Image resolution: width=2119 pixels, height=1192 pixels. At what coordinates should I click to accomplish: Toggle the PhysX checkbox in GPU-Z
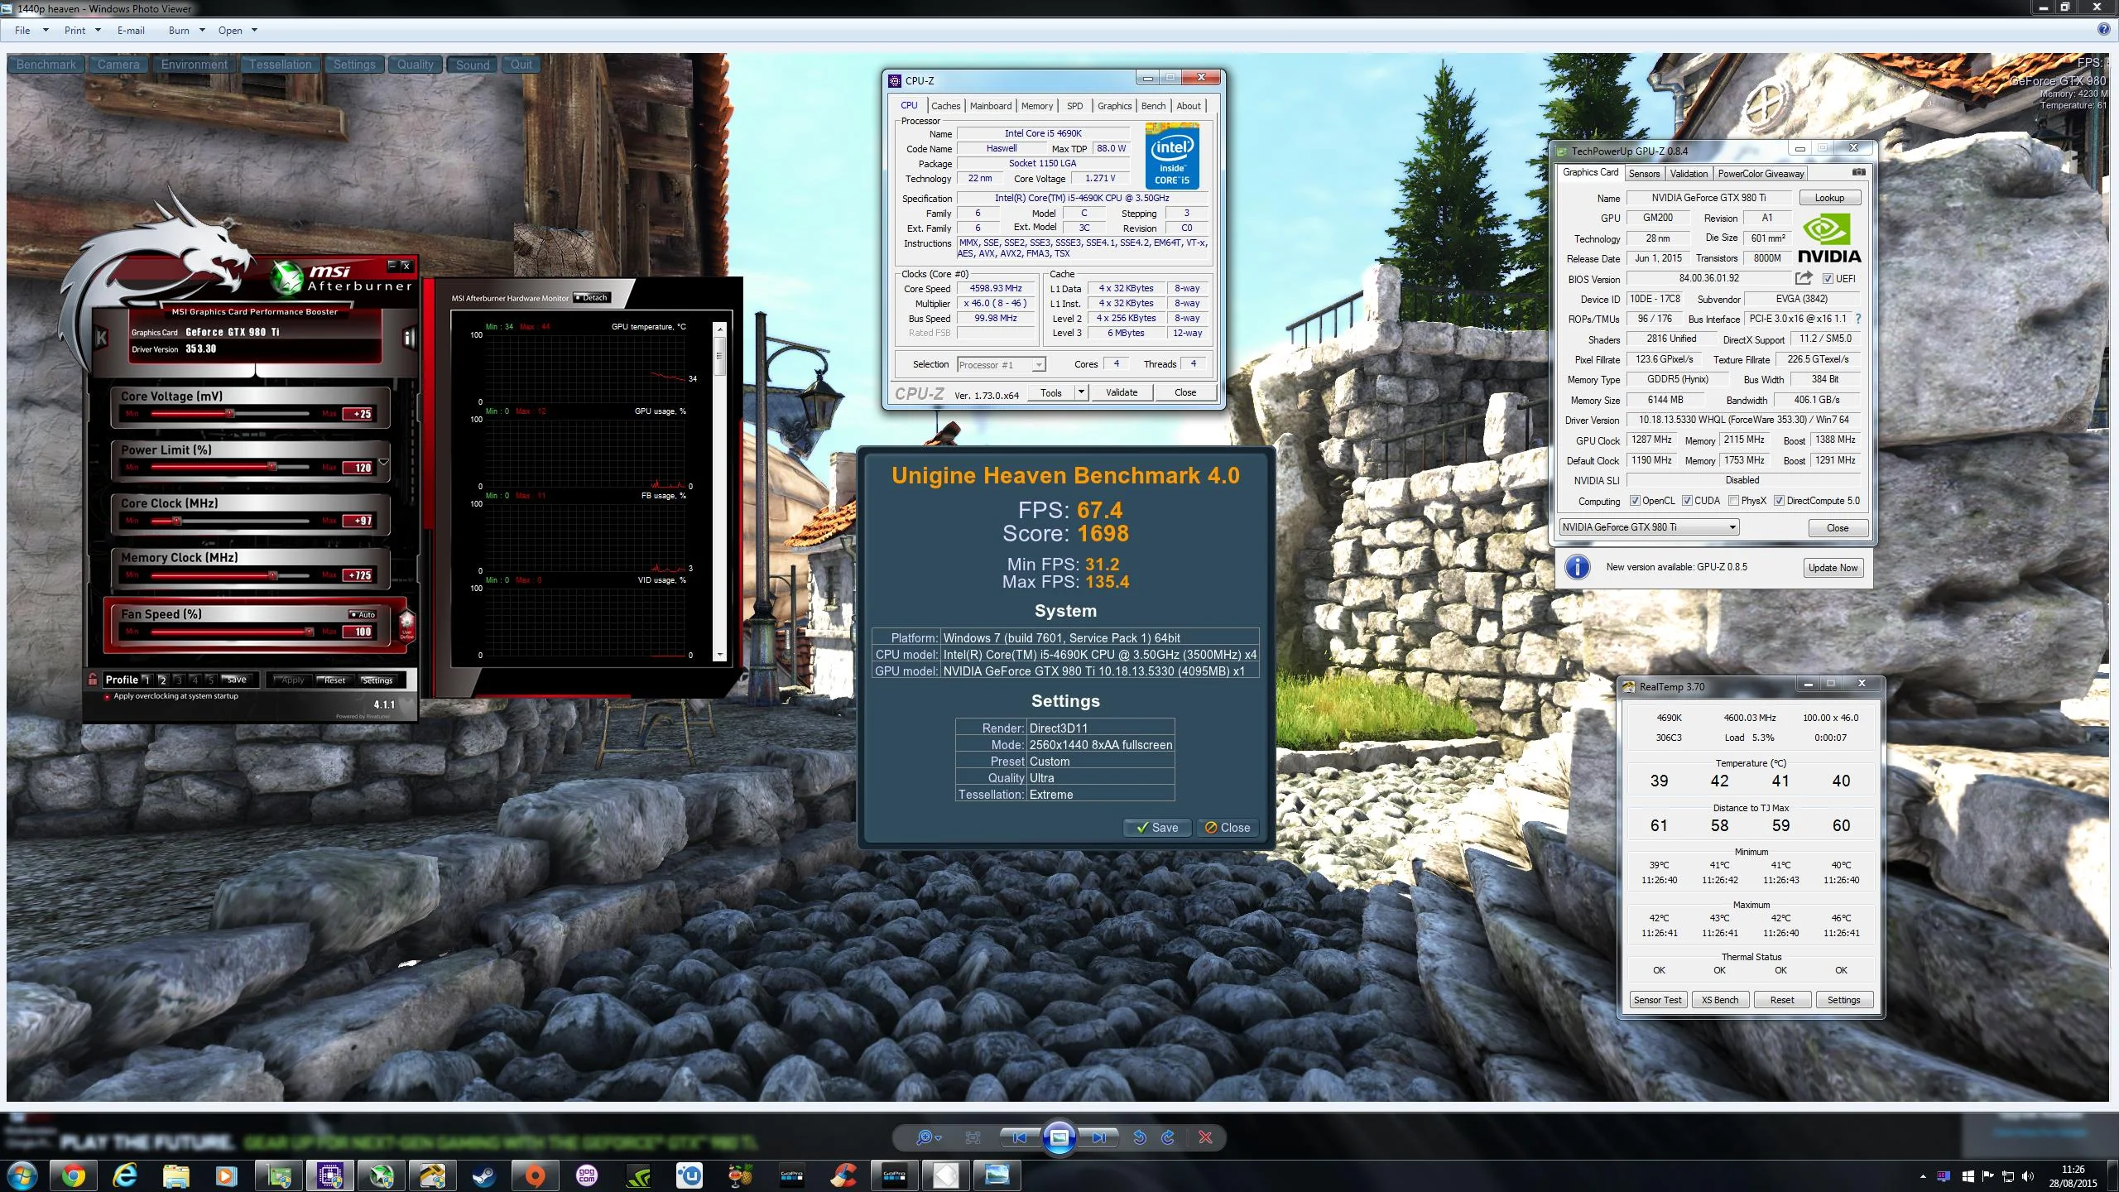coord(1734,501)
